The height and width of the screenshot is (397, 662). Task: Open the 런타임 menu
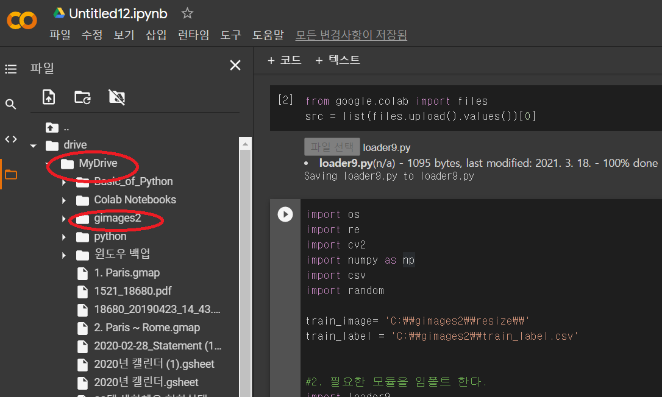tap(193, 35)
